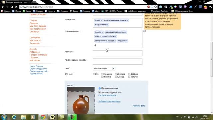213x120 pixels.
Task: Open the Windows Start menu
Action: 4,117
